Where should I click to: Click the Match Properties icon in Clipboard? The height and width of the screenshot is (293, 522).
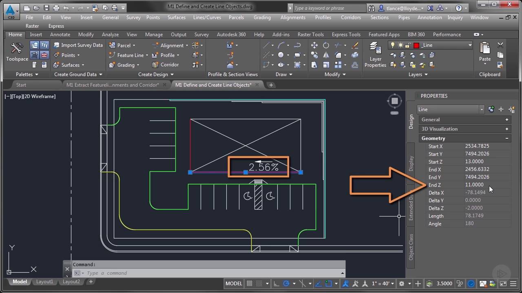tap(500, 65)
